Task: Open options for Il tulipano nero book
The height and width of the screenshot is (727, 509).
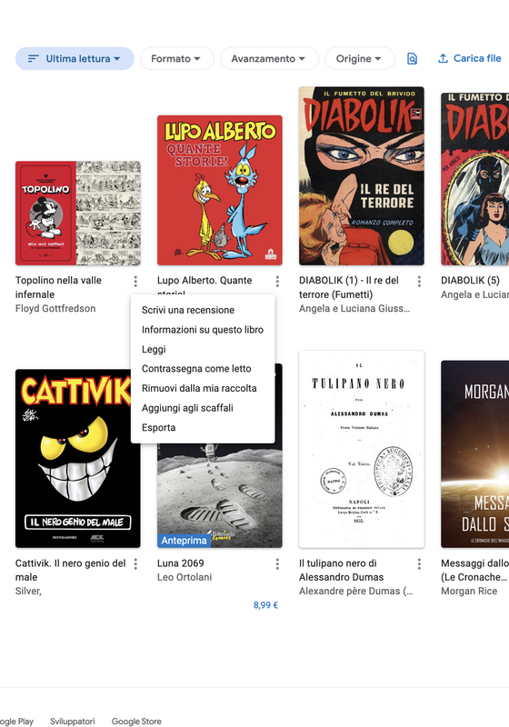Action: pos(419,563)
